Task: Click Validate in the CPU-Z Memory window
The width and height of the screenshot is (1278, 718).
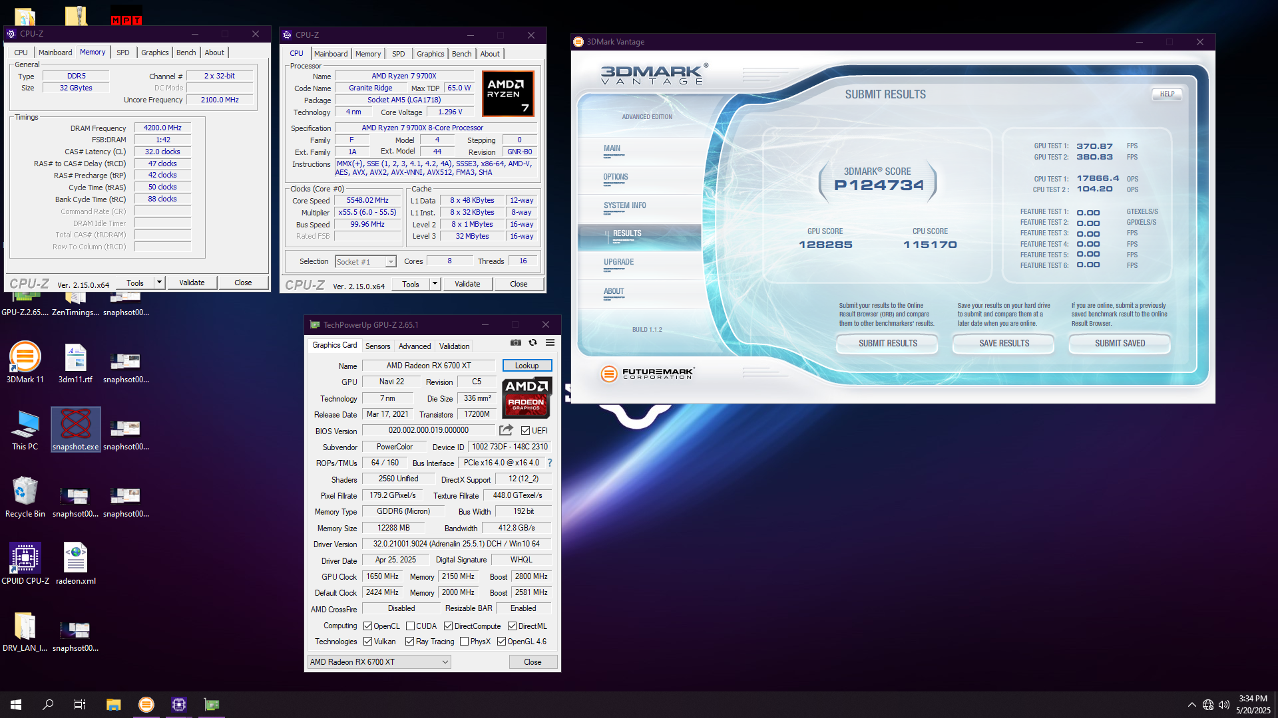Action: [x=192, y=283]
